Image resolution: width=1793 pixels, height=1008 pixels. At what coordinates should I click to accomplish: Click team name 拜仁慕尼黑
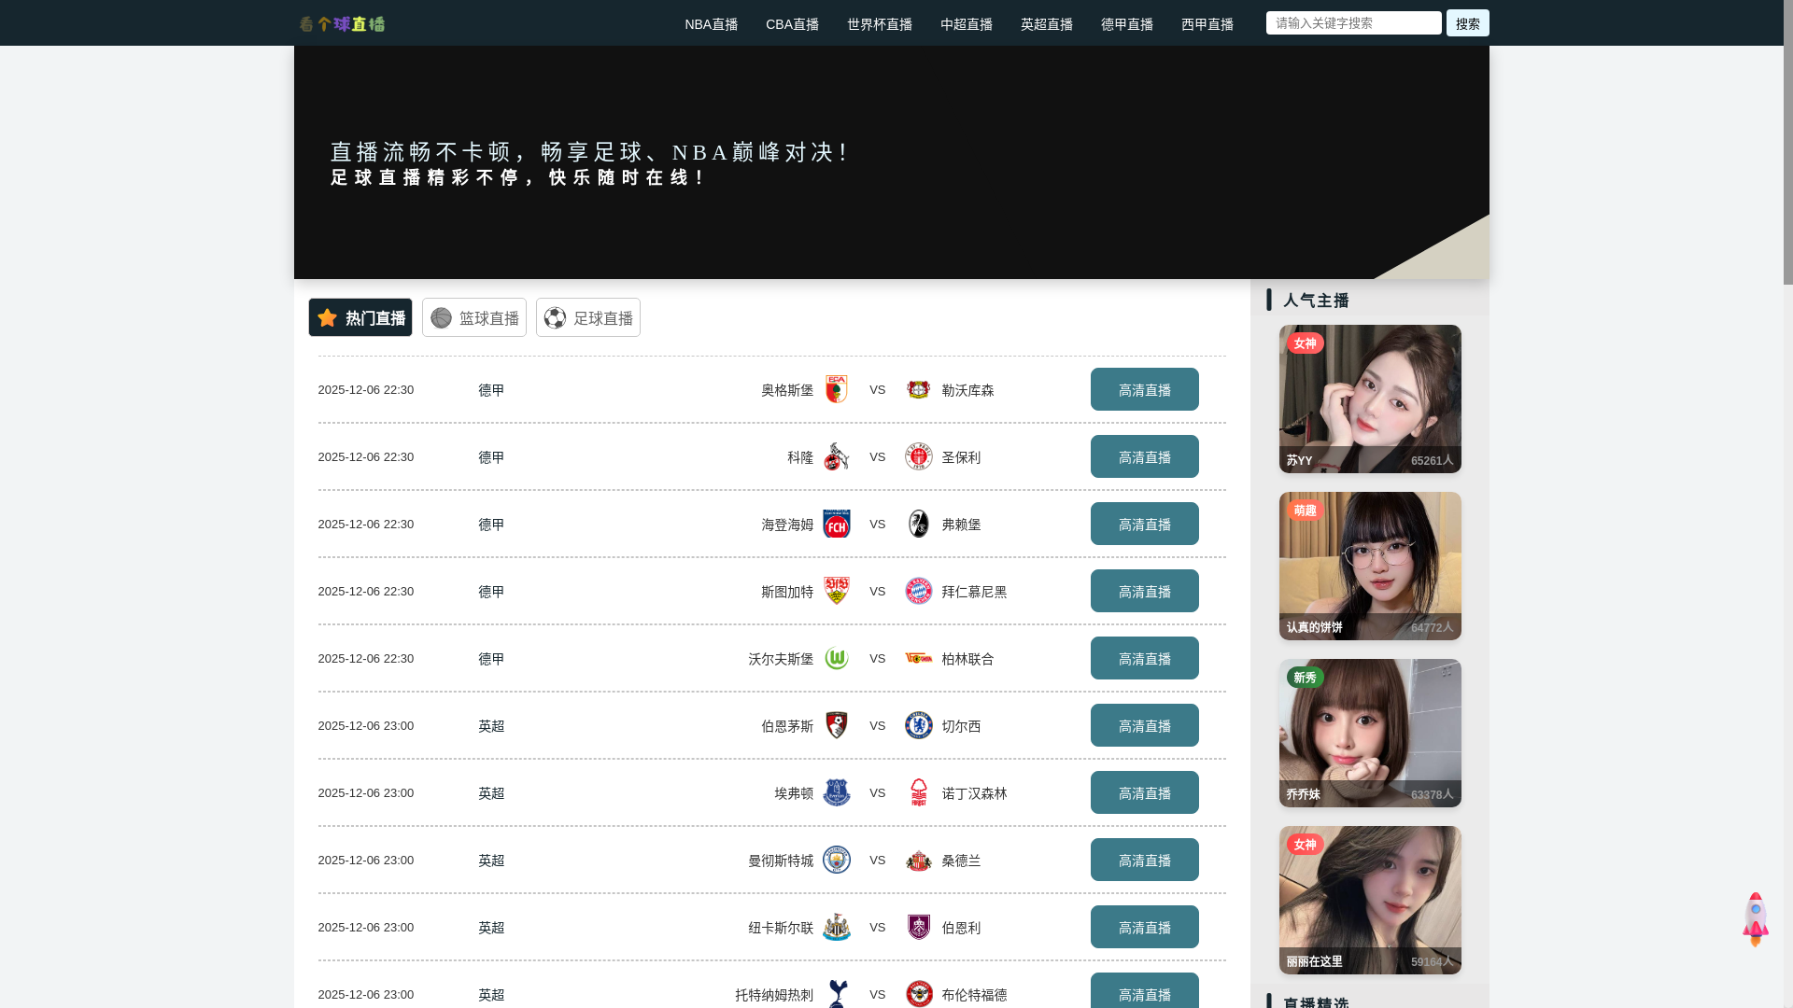point(974,592)
